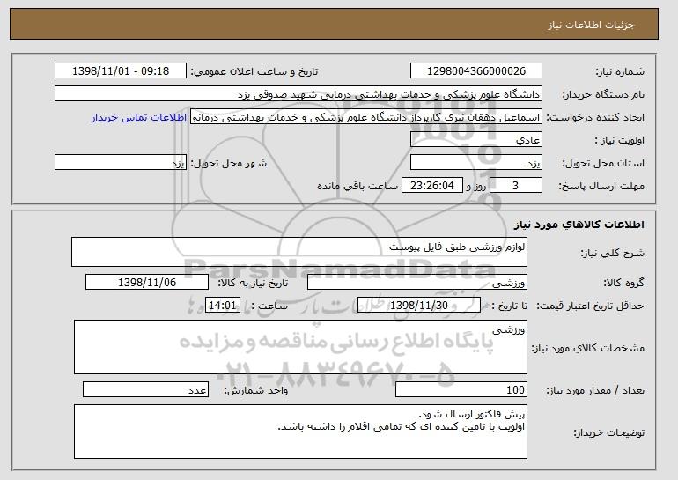Click the توضیحات خریدار text area
678x480 pixels.
coord(300,432)
